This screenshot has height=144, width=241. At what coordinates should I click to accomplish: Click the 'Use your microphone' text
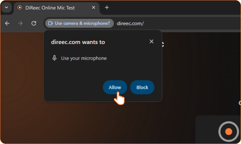[x=84, y=58]
